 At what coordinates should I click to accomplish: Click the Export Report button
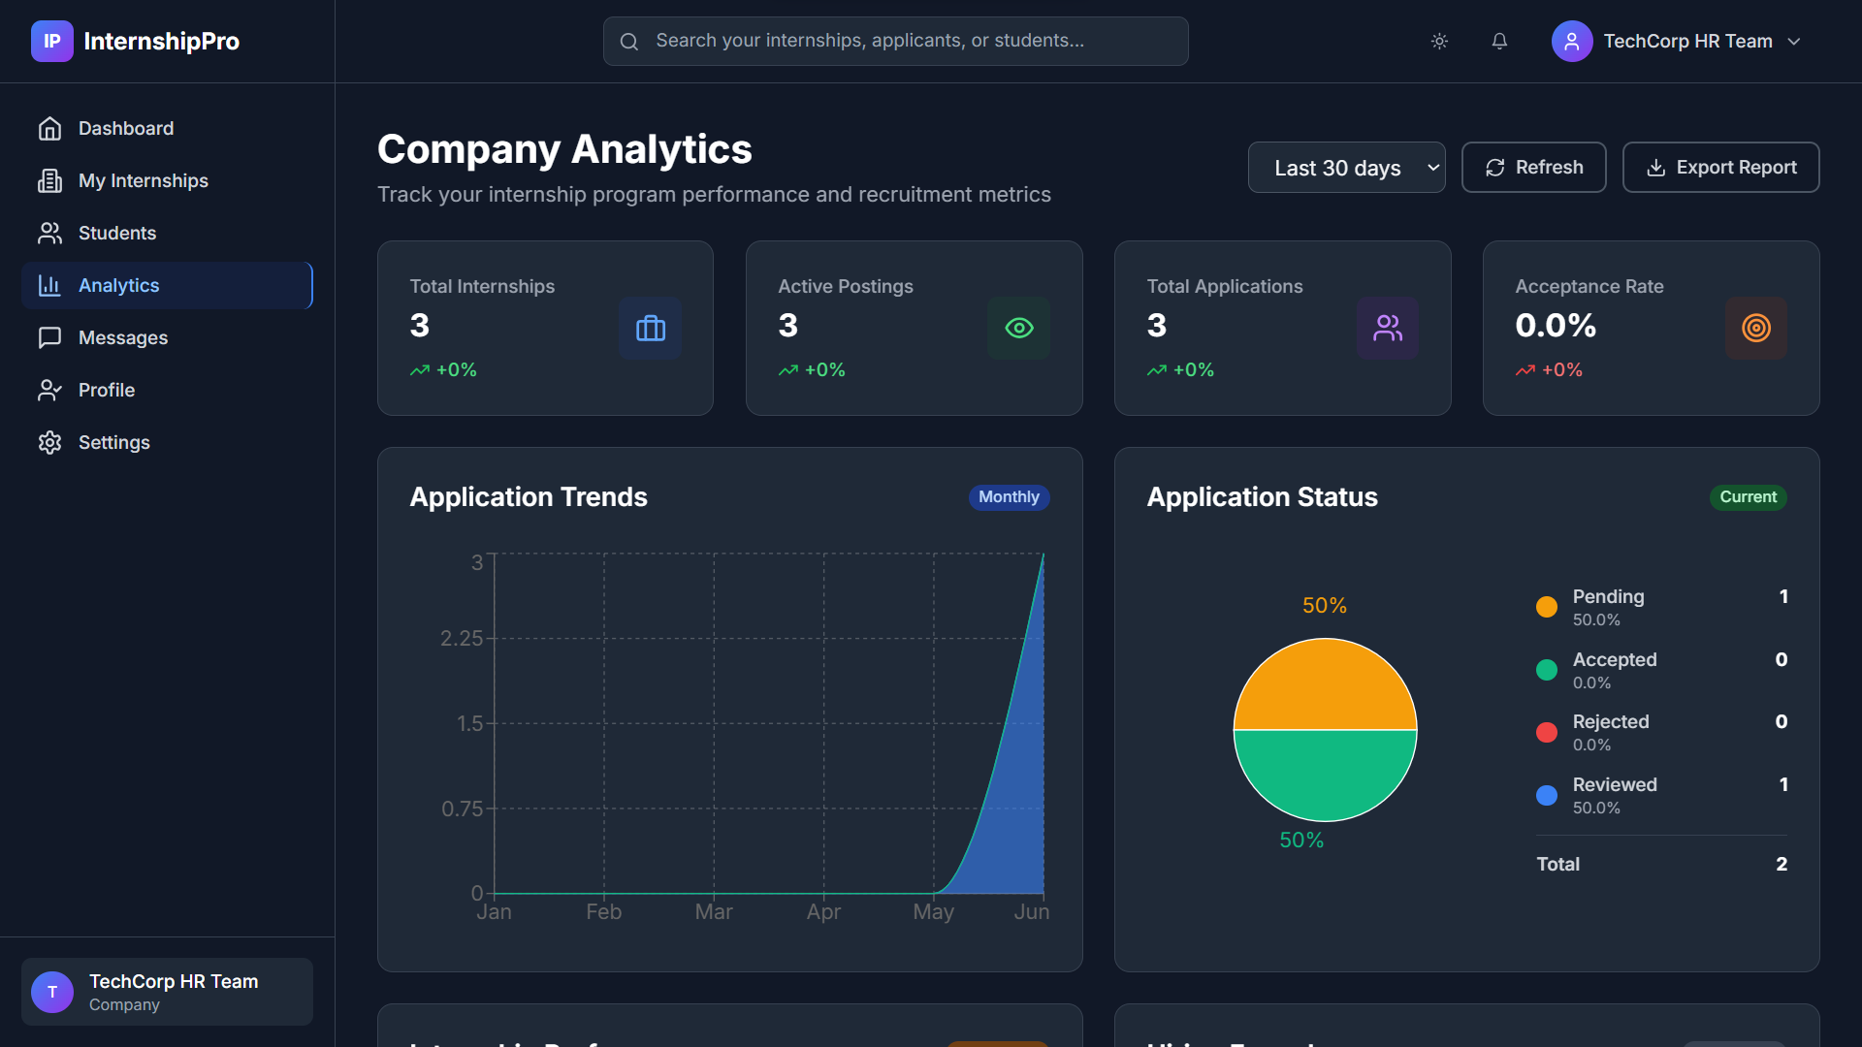[x=1720, y=168]
